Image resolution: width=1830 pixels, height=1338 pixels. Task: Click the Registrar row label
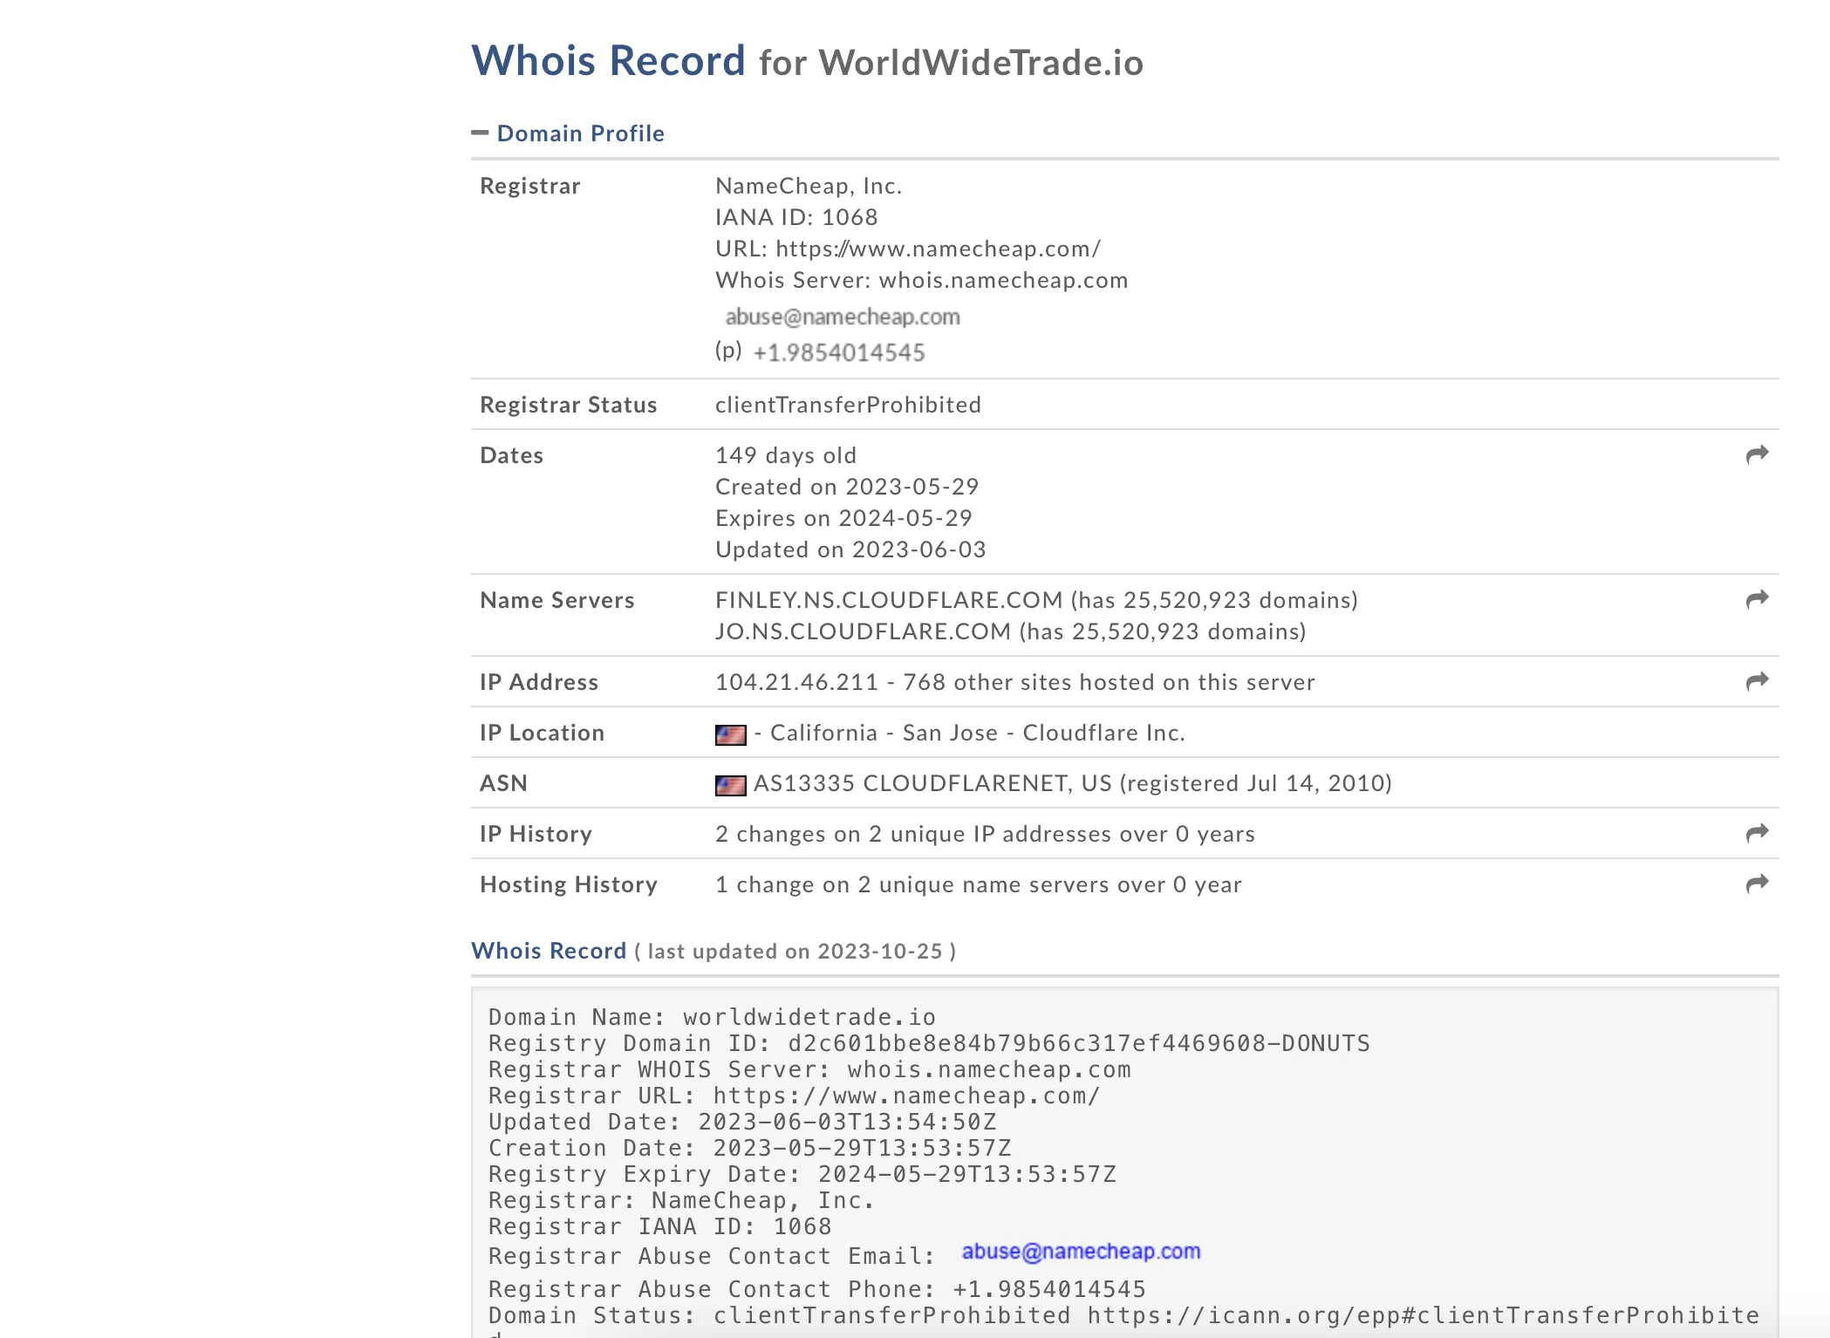(x=530, y=186)
